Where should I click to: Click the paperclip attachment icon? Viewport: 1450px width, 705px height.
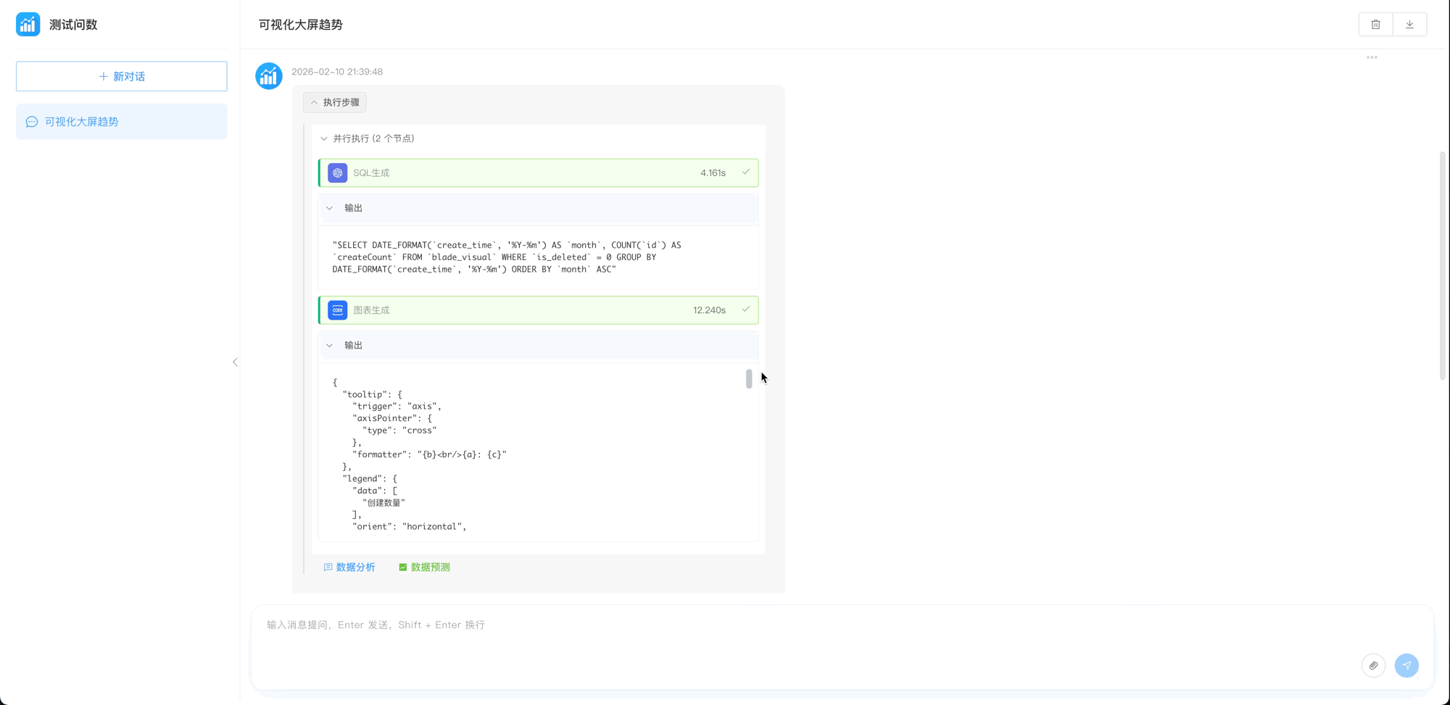1373,665
